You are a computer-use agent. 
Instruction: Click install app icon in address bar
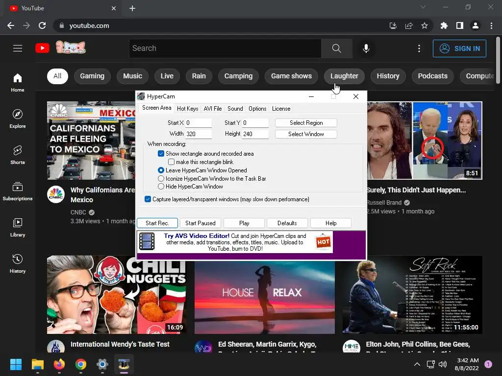pyautogui.click(x=393, y=25)
